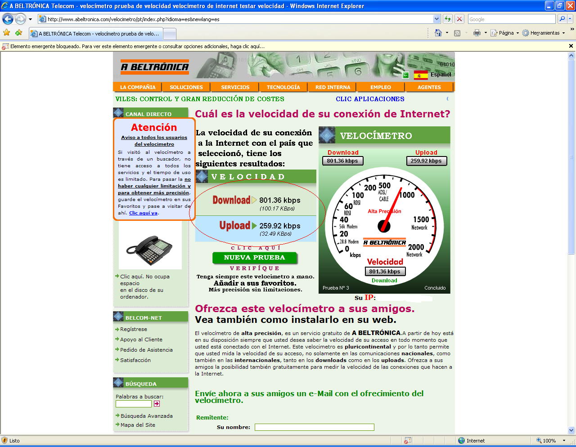Viewport: 576px width, 447px height.
Task: Open the Herramientas menu
Action: (x=544, y=33)
